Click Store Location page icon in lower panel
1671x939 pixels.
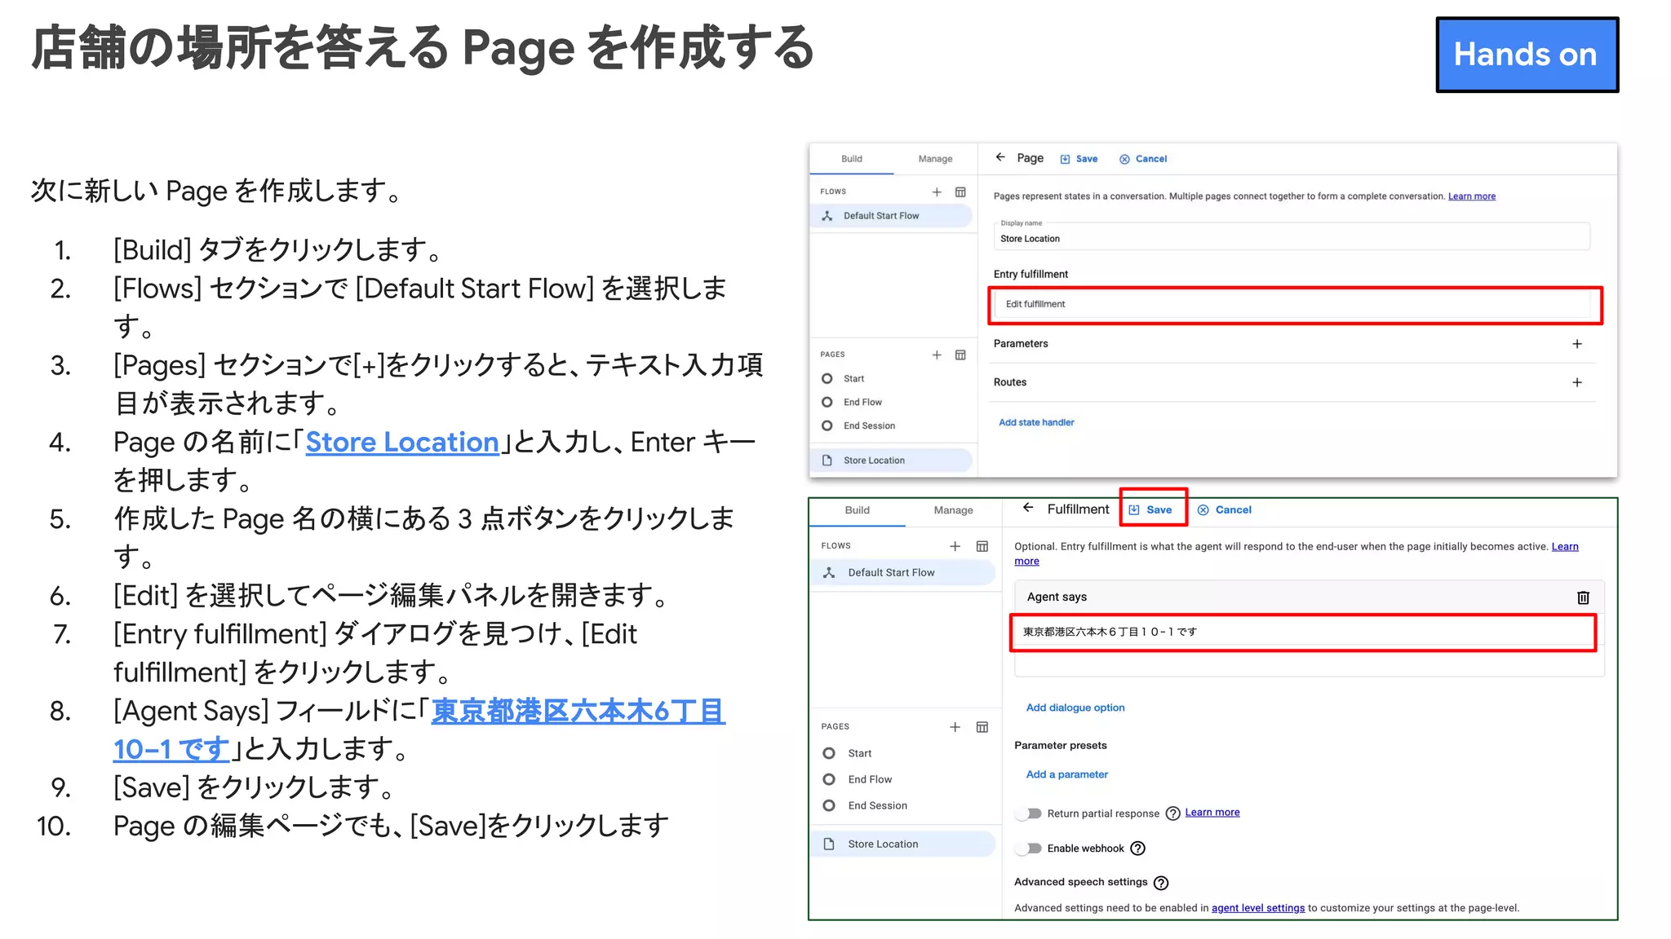tap(829, 844)
